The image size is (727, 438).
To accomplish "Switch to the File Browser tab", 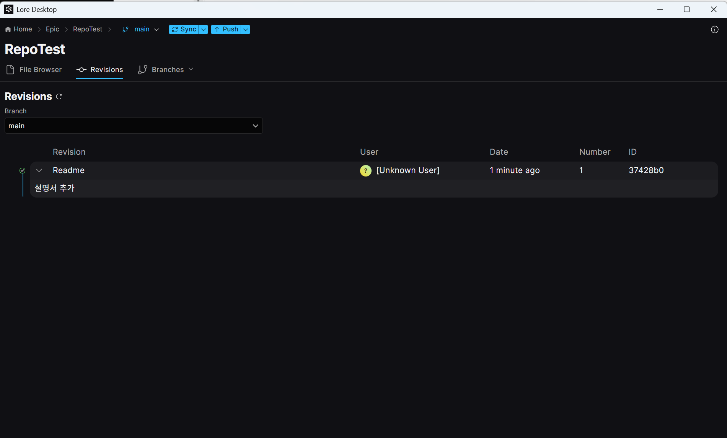I will [x=34, y=70].
